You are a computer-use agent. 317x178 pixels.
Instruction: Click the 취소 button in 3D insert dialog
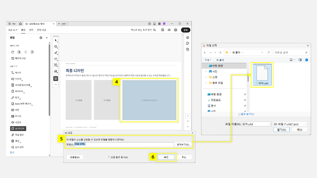tap(183, 157)
